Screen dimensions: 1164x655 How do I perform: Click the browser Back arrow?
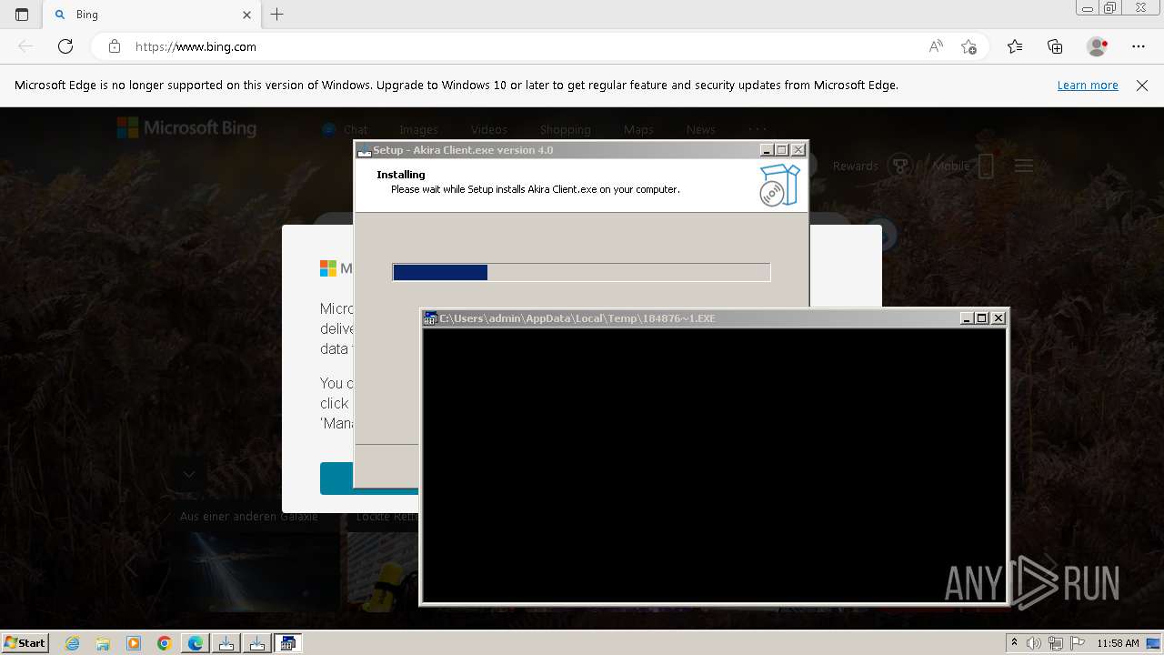(25, 46)
